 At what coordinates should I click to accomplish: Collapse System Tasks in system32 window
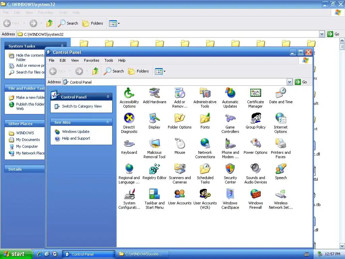[62, 46]
